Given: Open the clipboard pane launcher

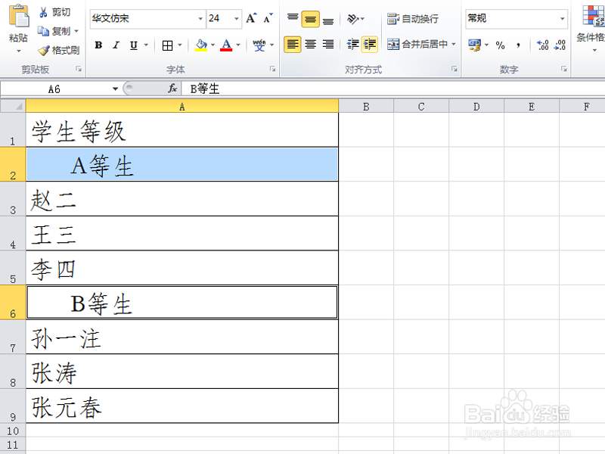Looking at the screenshot, I should (x=79, y=69).
